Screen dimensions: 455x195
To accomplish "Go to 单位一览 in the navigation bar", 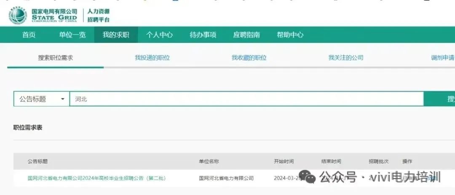I will (x=72, y=35).
